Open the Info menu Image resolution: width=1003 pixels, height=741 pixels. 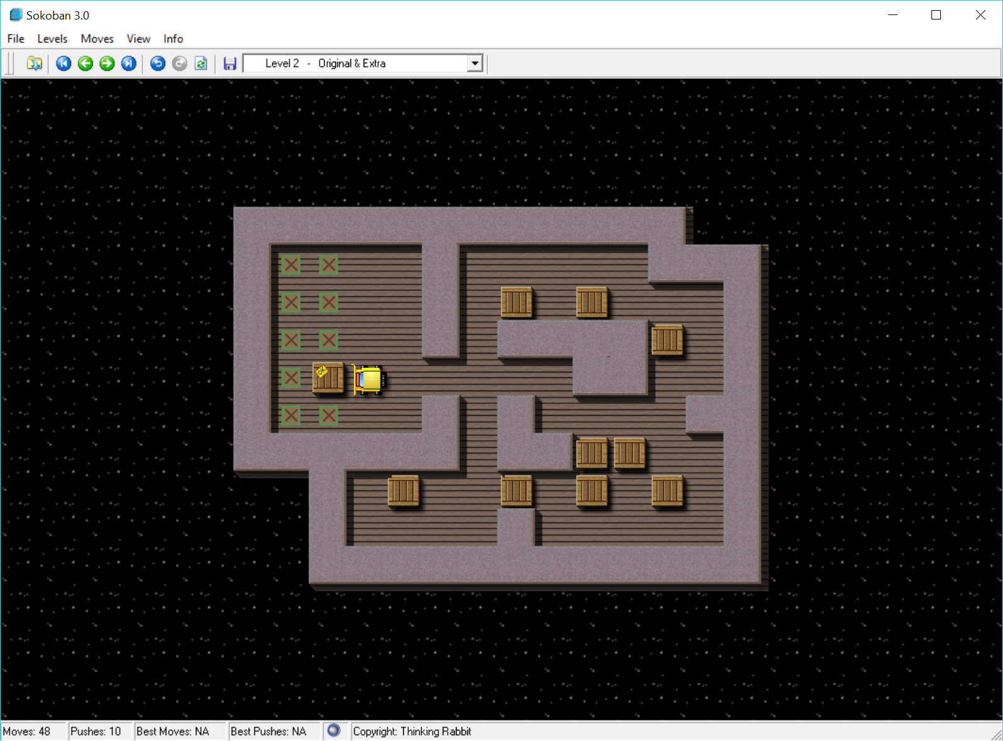(x=173, y=39)
